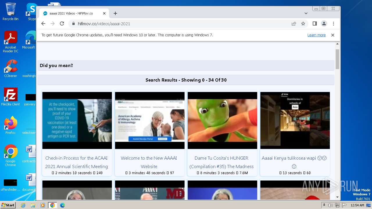Open the AAAAI website video thumbnail
372x209 pixels.
click(x=150, y=120)
